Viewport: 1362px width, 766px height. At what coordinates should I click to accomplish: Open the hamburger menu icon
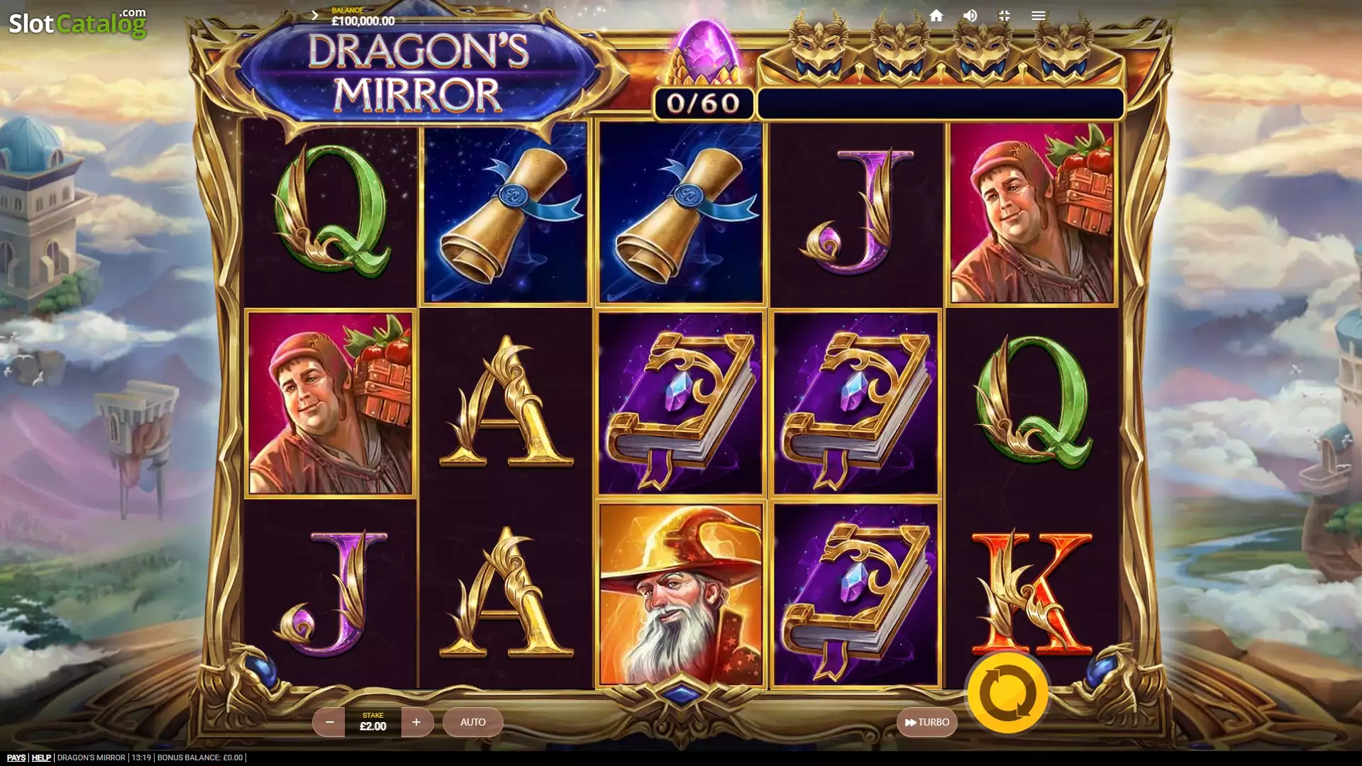pos(1038,16)
